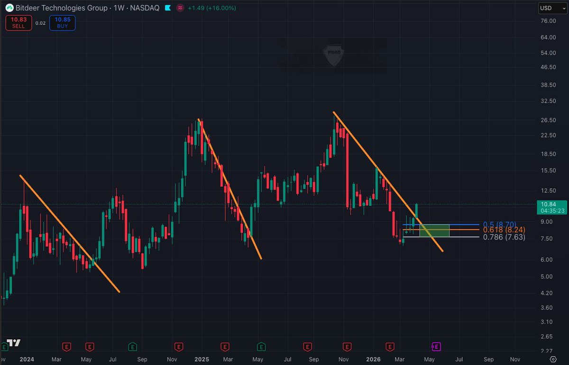Open the USD currency dropdown
569x365 pixels.
coord(552,8)
